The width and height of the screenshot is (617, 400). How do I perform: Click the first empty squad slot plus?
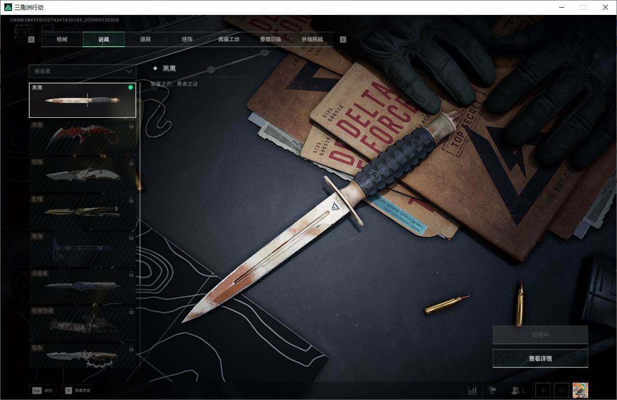click(543, 390)
